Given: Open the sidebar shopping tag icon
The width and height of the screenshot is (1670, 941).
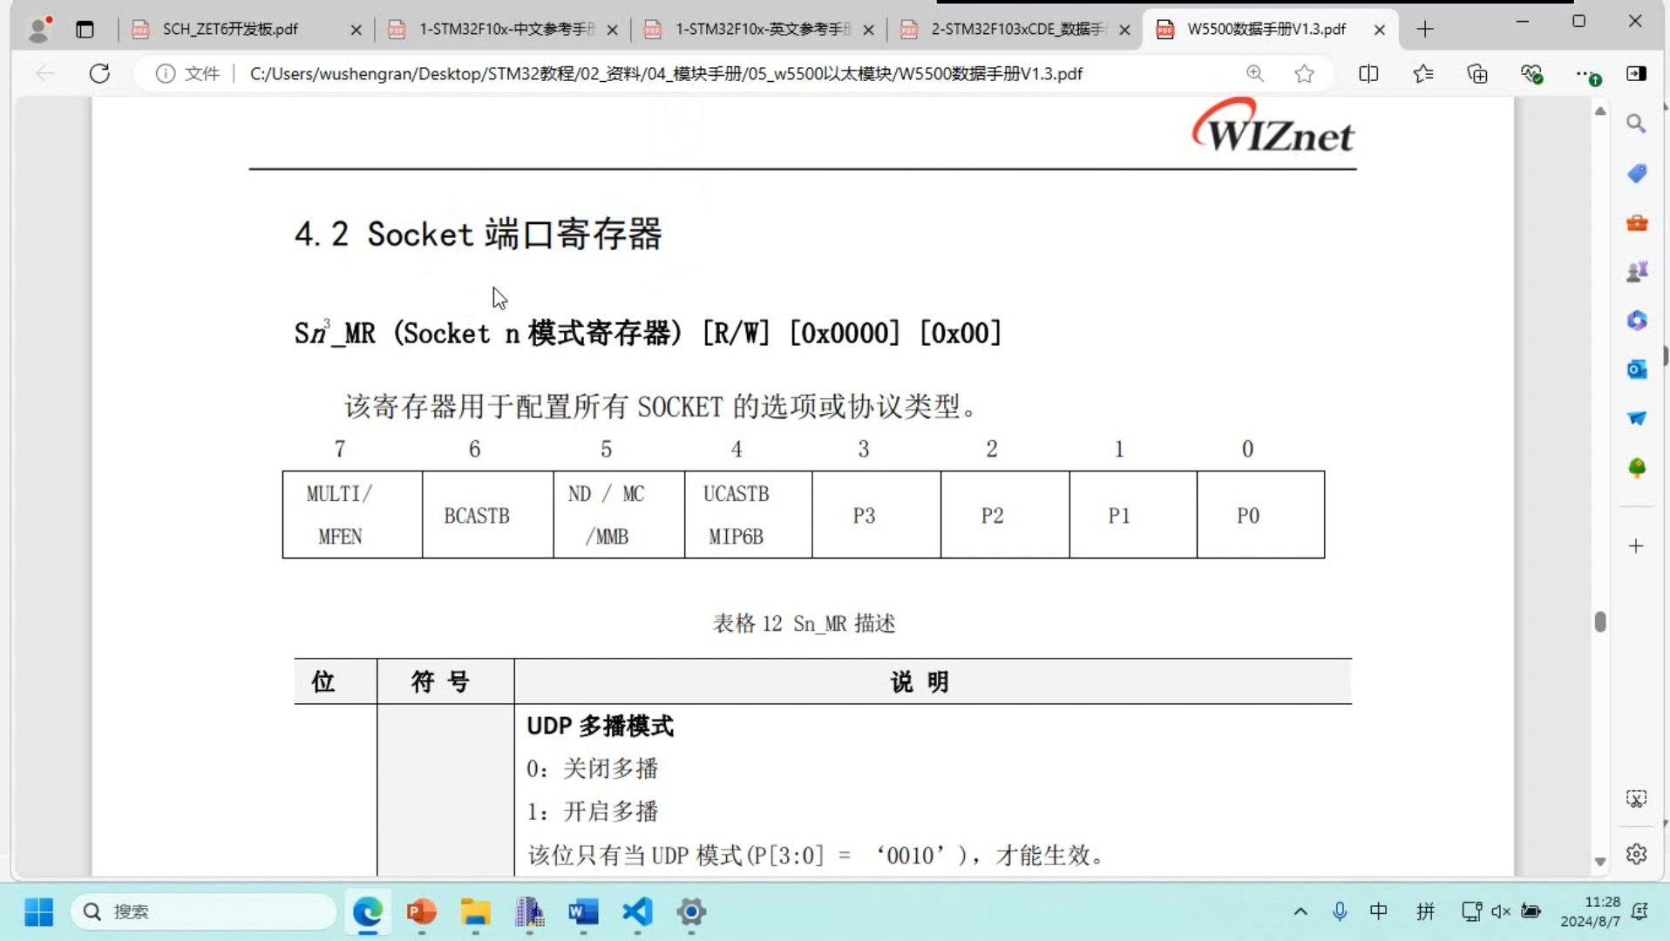Looking at the screenshot, I should tap(1636, 173).
